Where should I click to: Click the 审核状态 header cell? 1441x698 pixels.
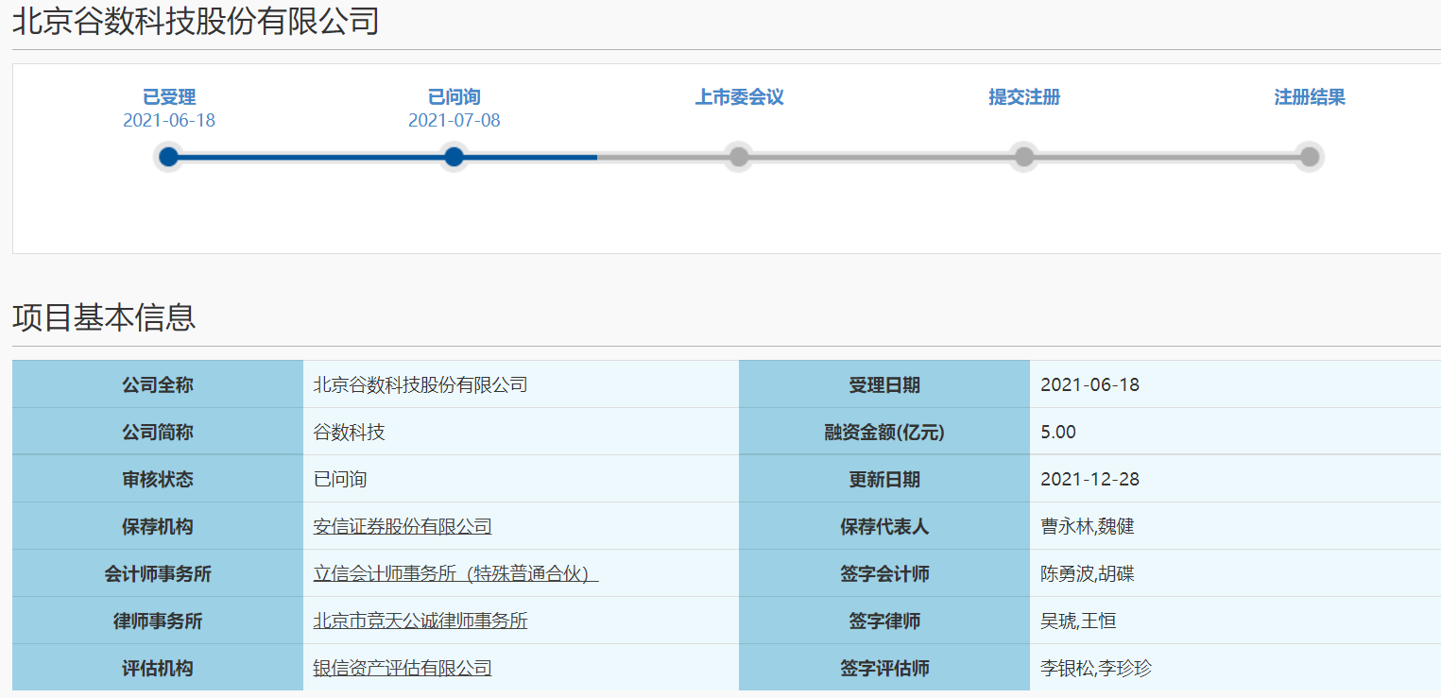click(x=158, y=479)
